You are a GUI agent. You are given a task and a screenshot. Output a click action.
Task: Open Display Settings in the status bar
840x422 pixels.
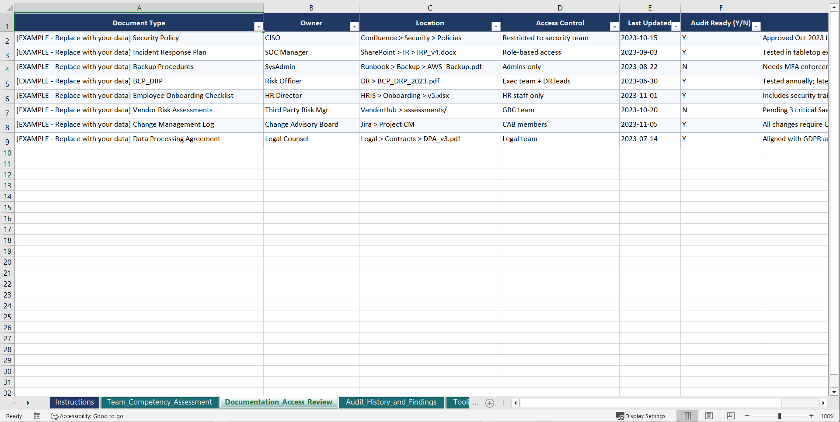click(x=641, y=416)
